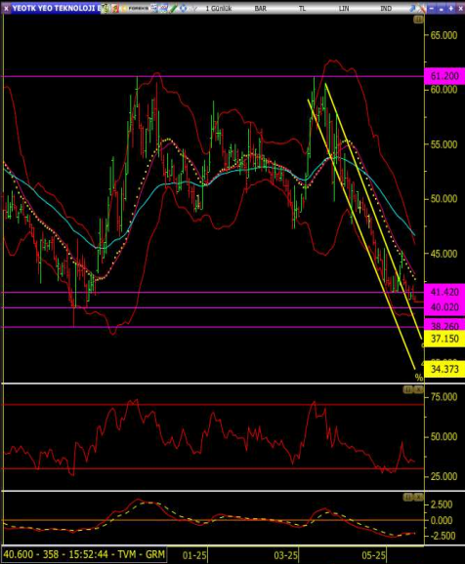Click the red document icon in toolbar
The image size is (465, 564).
[115, 8]
